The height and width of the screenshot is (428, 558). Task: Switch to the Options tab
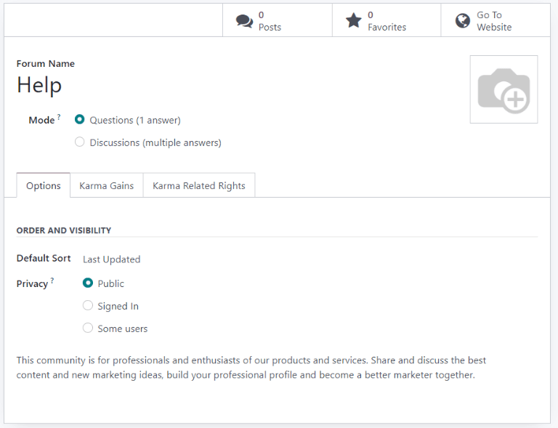44,185
